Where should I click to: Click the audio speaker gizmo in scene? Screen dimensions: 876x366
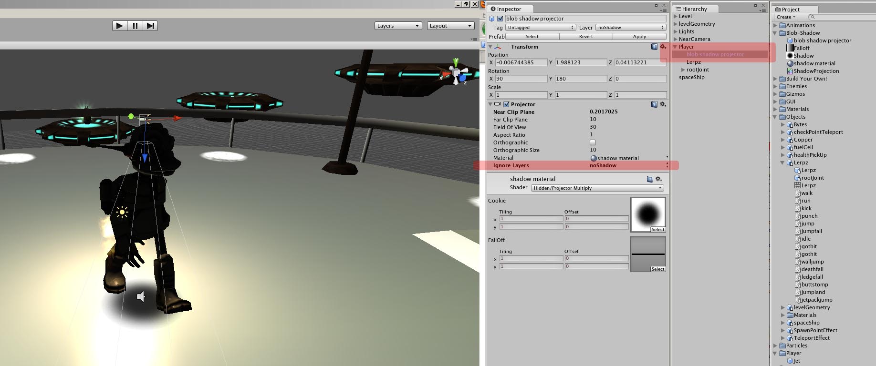point(141,296)
